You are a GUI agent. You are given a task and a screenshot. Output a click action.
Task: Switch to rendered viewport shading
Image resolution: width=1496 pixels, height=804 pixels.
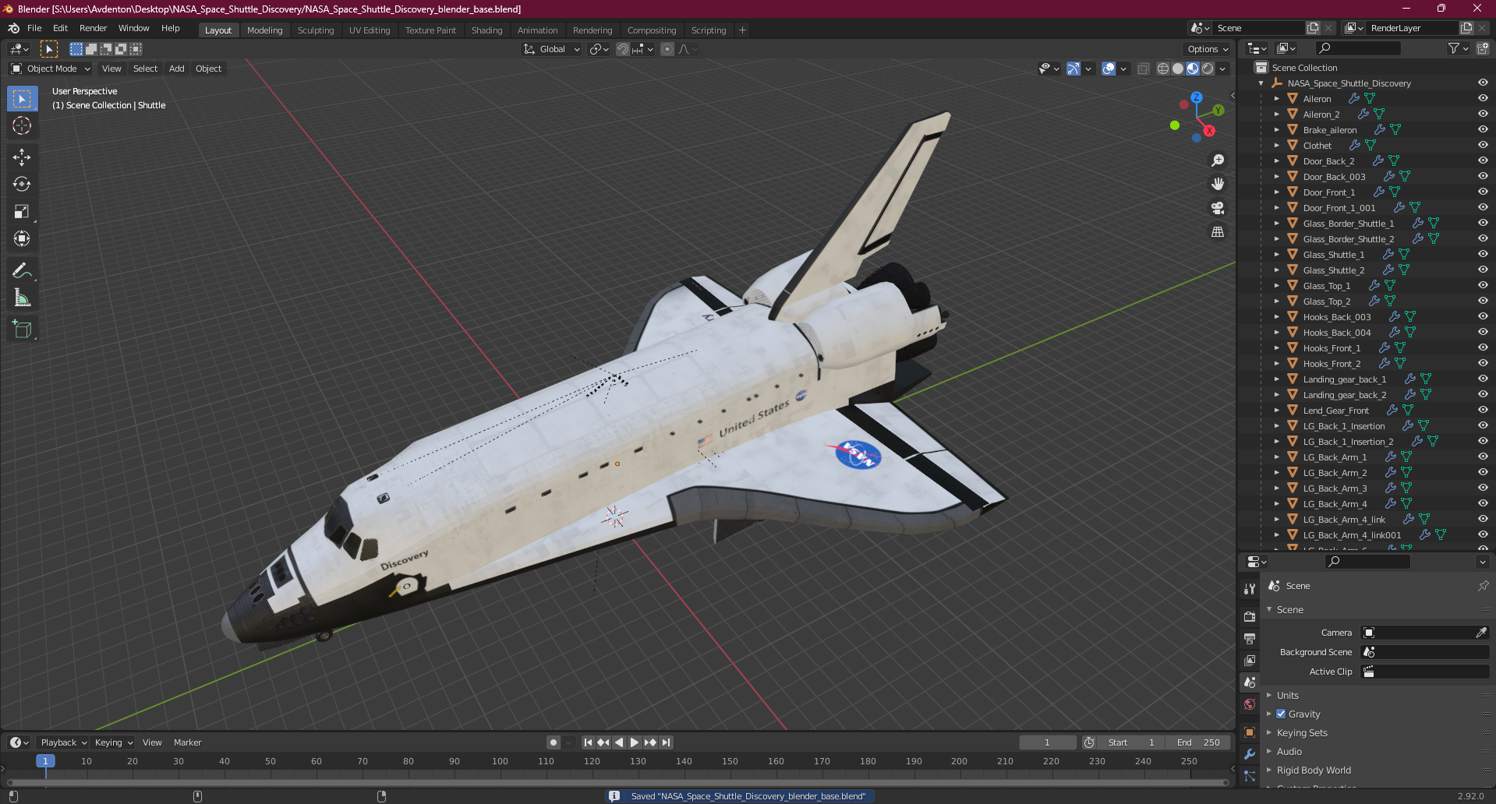[x=1208, y=69]
